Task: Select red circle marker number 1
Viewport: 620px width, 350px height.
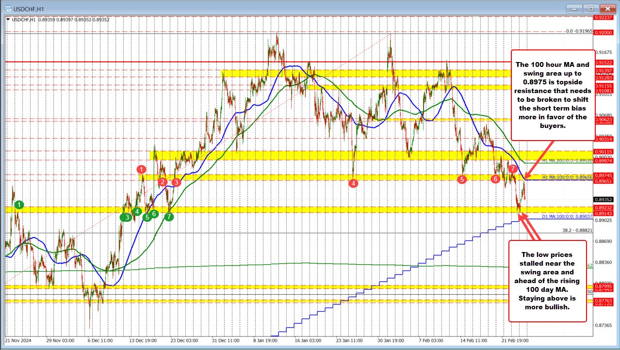Action: [141, 169]
